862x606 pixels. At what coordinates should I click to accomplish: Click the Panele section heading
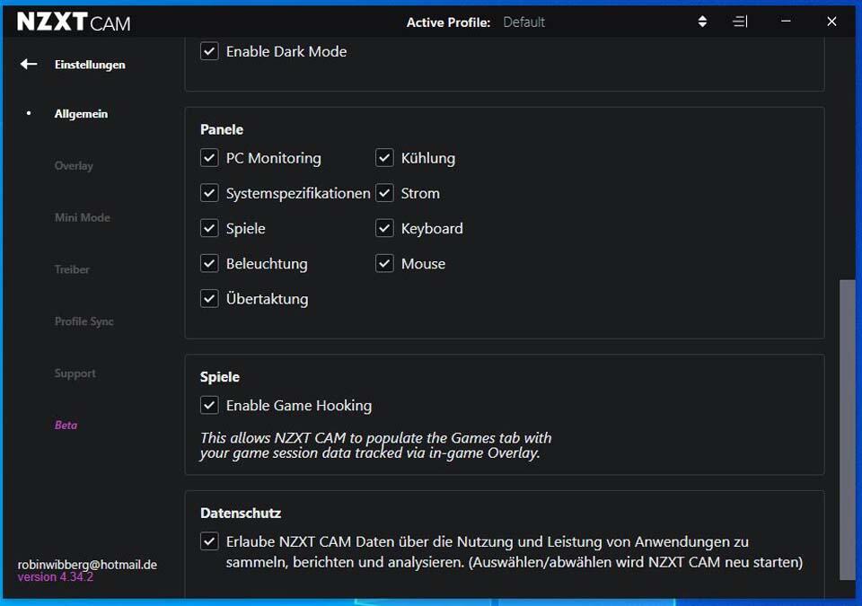(x=222, y=129)
